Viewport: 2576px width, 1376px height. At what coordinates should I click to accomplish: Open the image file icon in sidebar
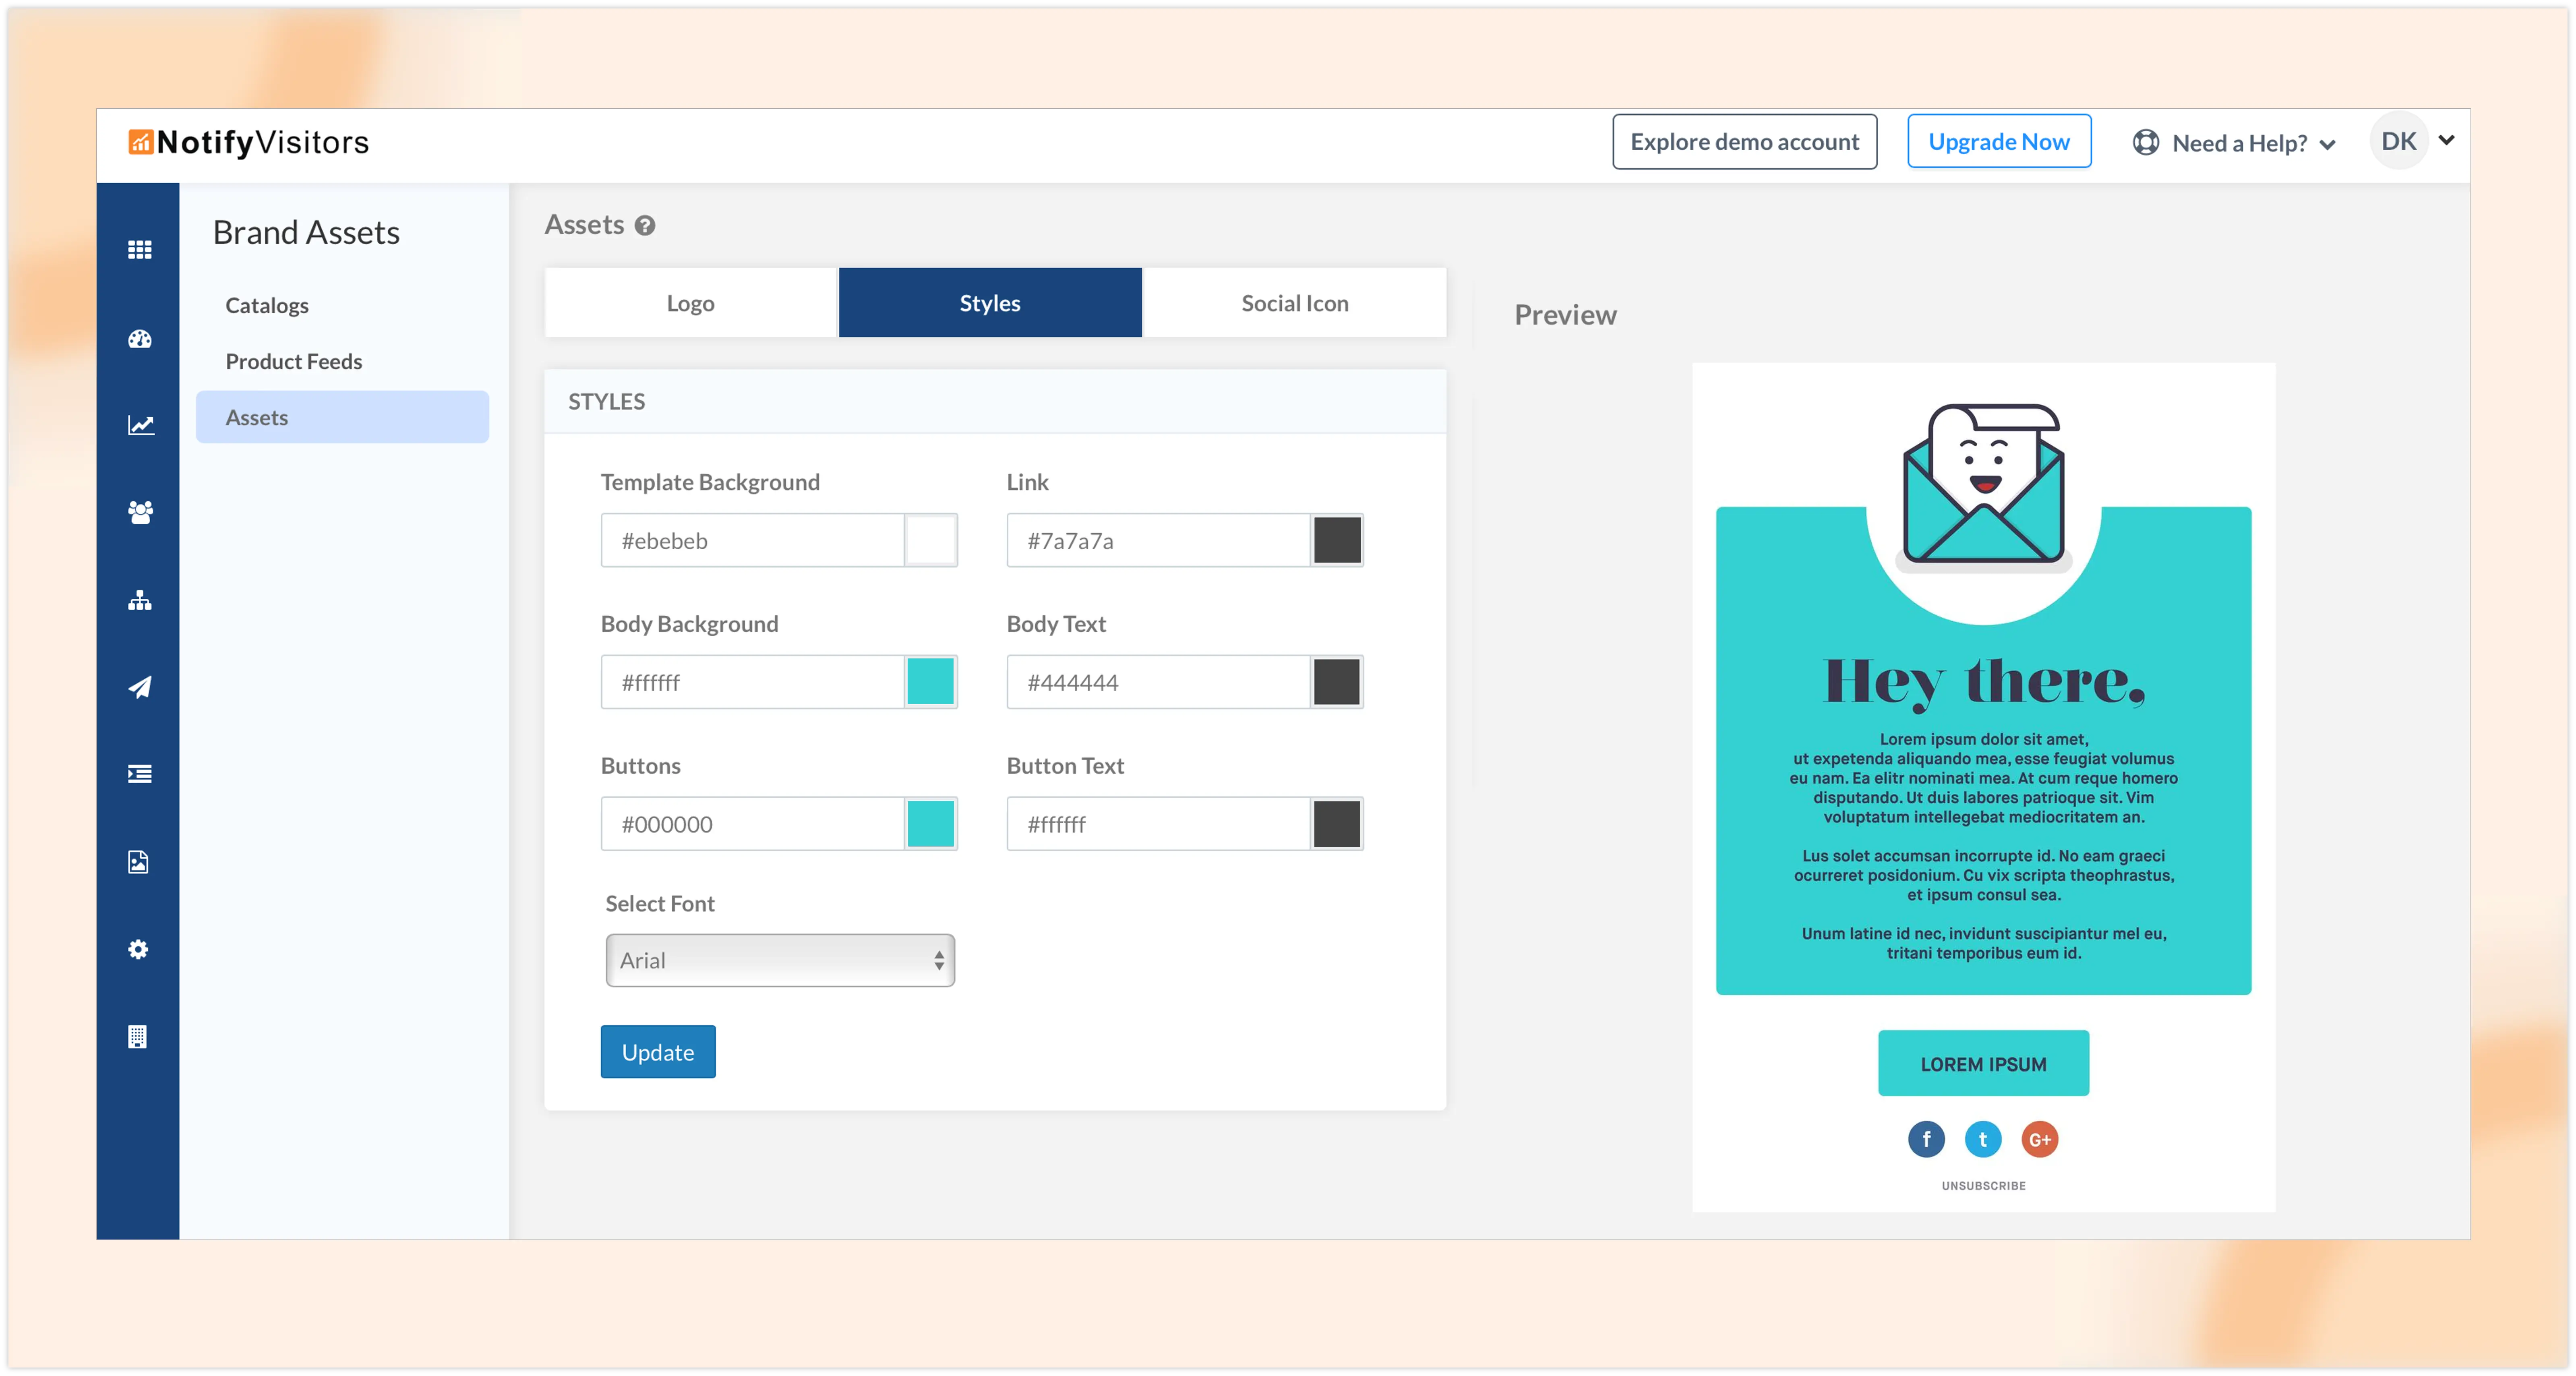click(139, 862)
